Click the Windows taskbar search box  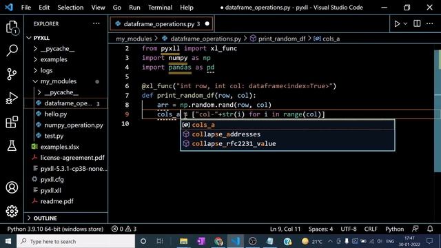(x=76, y=241)
